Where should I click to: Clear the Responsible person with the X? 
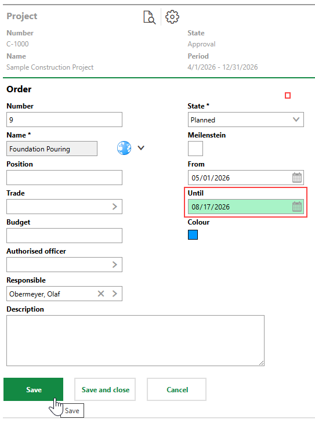[101, 294]
